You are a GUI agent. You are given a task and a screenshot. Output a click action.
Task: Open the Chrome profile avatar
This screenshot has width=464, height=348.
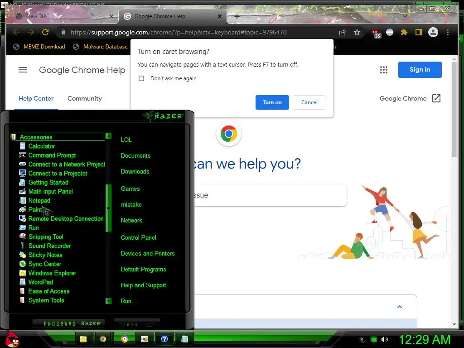[433, 32]
